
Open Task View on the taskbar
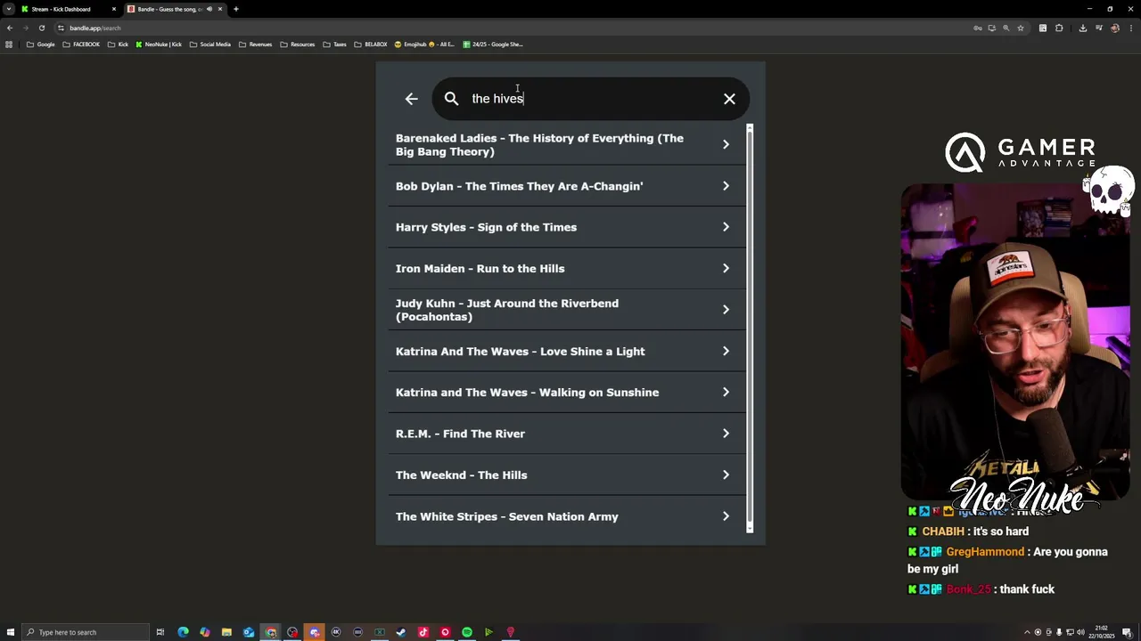tap(160, 632)
